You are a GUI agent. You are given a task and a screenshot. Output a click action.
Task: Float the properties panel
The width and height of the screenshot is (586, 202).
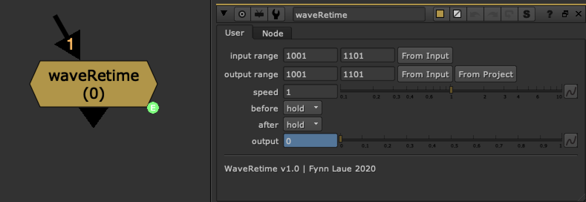click(565, 14)
